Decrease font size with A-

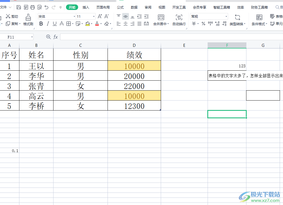point(107,16)
